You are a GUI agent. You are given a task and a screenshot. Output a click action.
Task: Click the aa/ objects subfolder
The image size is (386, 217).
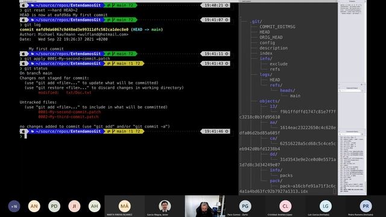273,122
